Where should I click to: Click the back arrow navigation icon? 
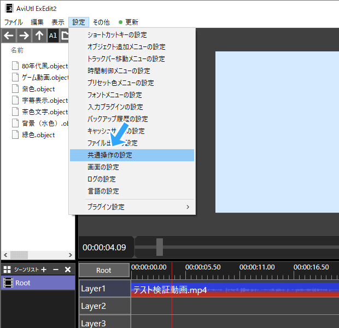(9, 35)
